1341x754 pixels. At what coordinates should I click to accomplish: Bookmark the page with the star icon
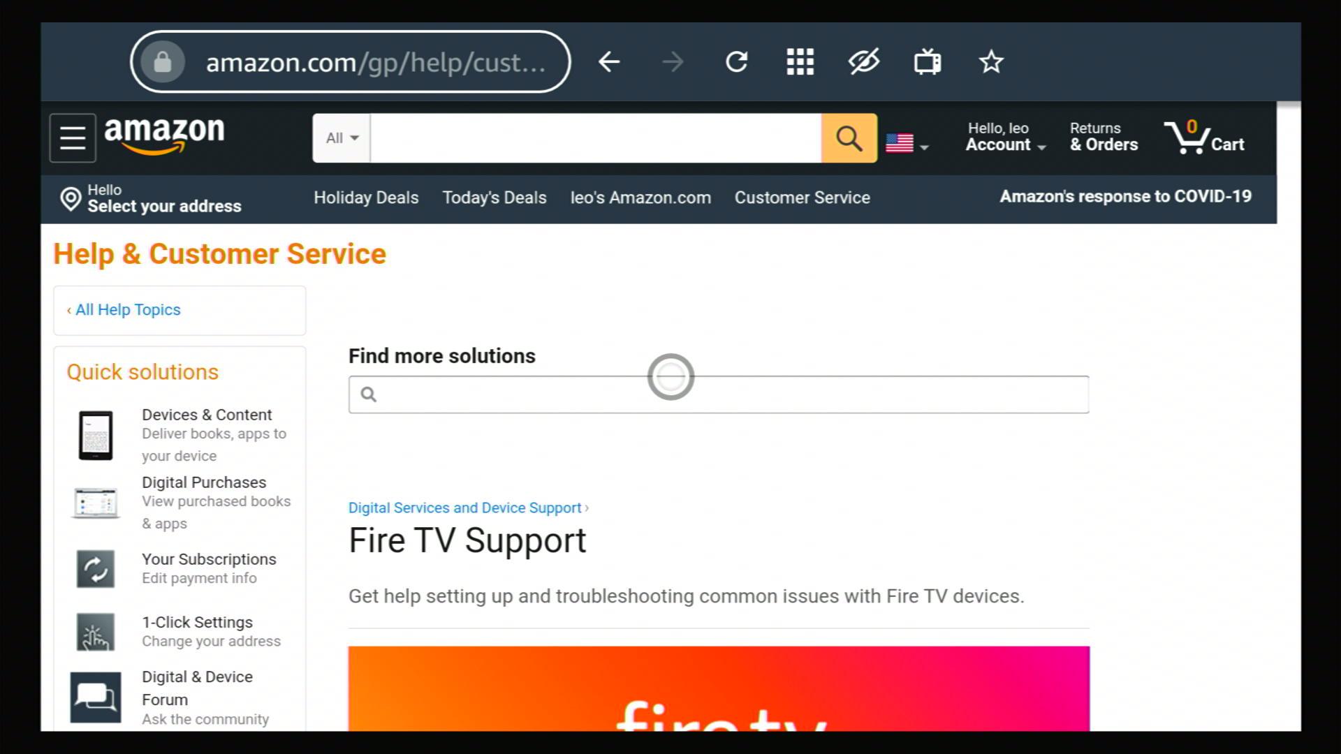[x=991, y=62]
